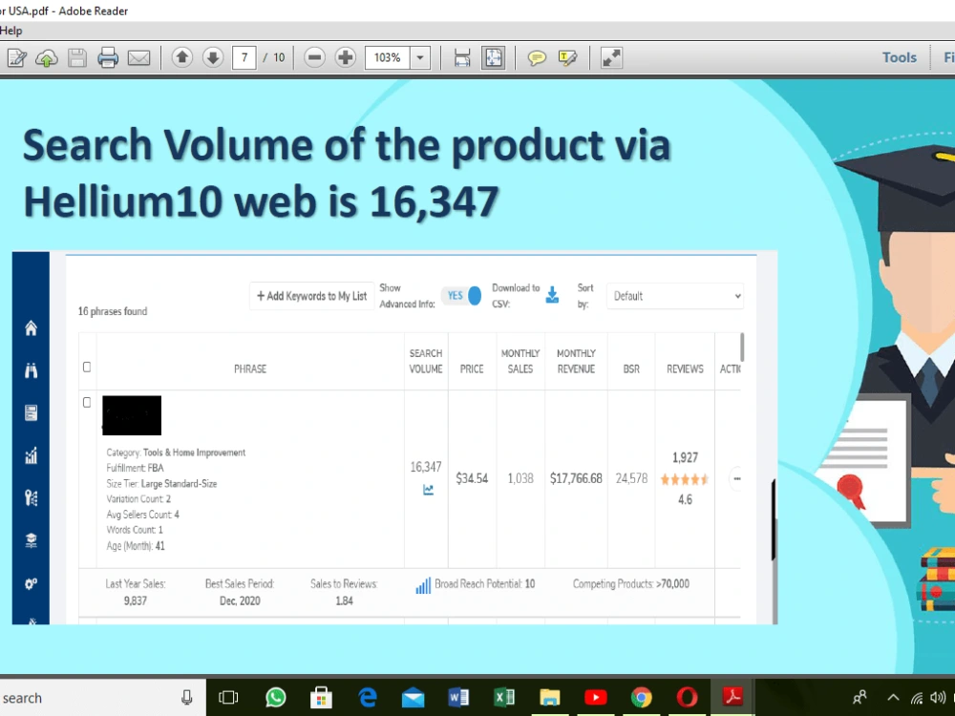Zoom in with the plus button
The image size is (955, 716).
[x=346, y=58]
